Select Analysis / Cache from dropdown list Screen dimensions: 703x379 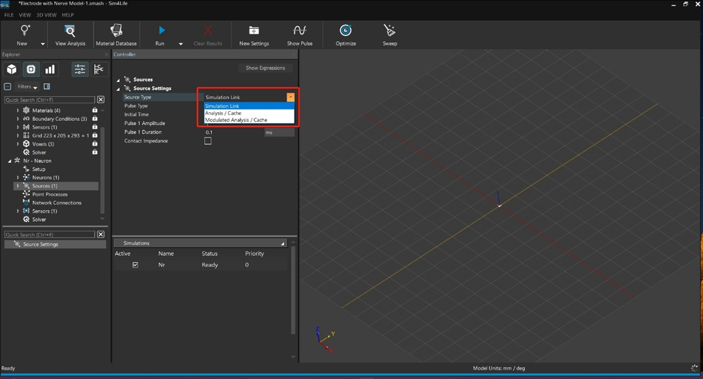pos(223,113)
